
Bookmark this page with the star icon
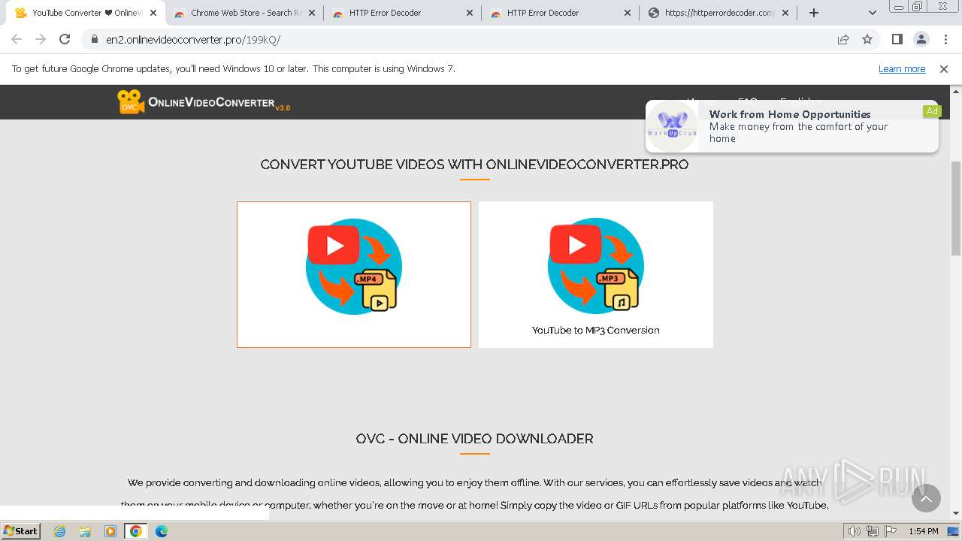click(867, 39)
